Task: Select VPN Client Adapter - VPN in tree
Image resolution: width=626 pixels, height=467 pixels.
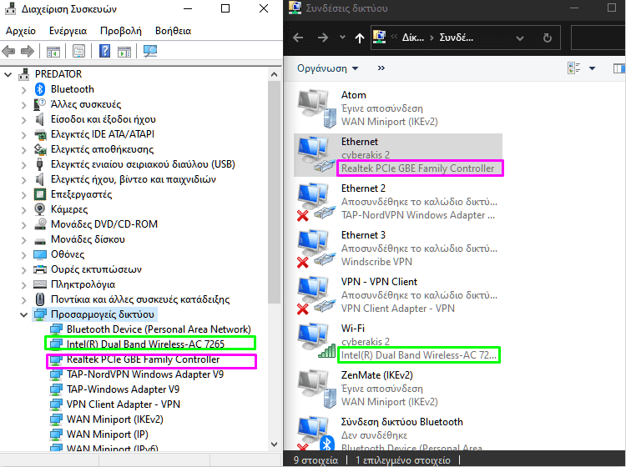Action: point(124,404)
